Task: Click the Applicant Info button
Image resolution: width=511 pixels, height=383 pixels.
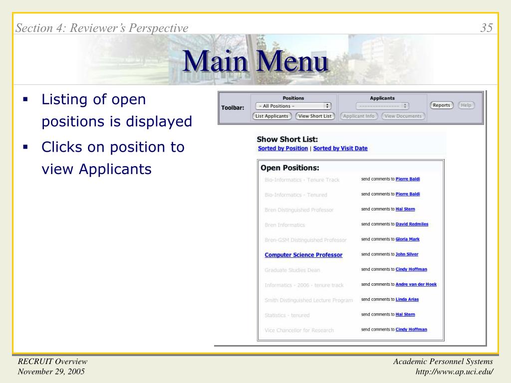Action: [358, 116]
